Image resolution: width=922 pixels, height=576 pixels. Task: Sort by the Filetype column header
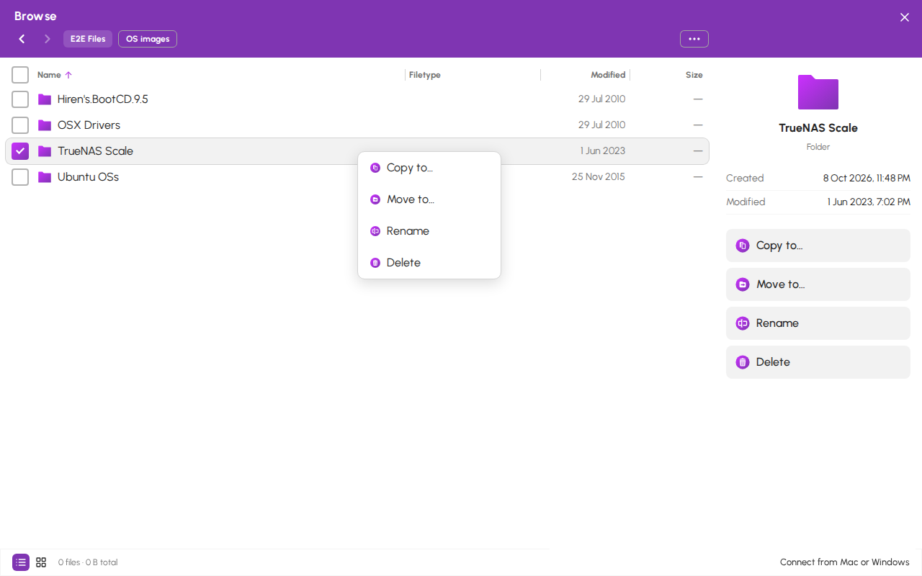pos(425,75)
